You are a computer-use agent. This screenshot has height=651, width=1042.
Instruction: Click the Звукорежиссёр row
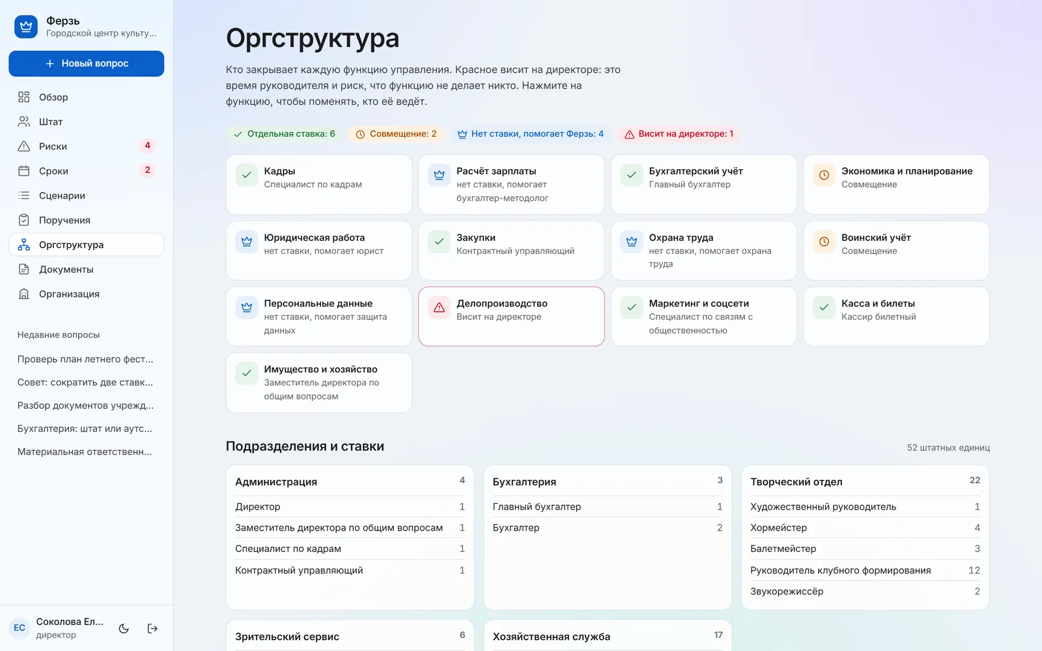(x=865, y=591)
